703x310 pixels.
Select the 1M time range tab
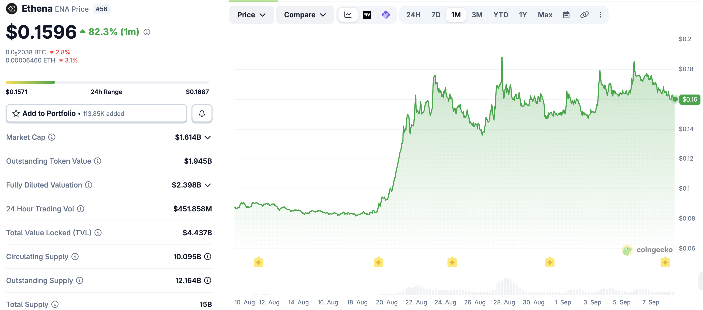click(456, 15)
